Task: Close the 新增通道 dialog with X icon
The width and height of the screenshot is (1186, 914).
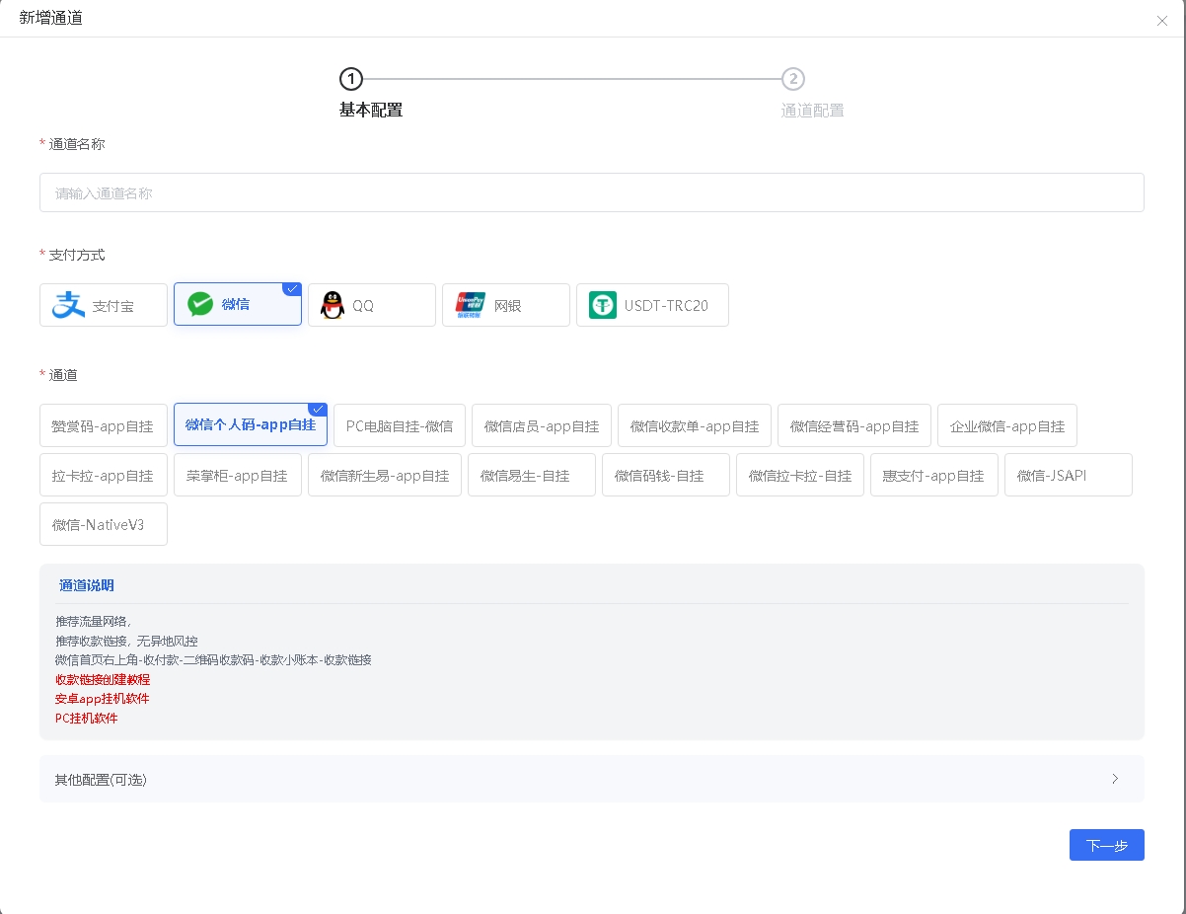Action: click(1161, 21)
